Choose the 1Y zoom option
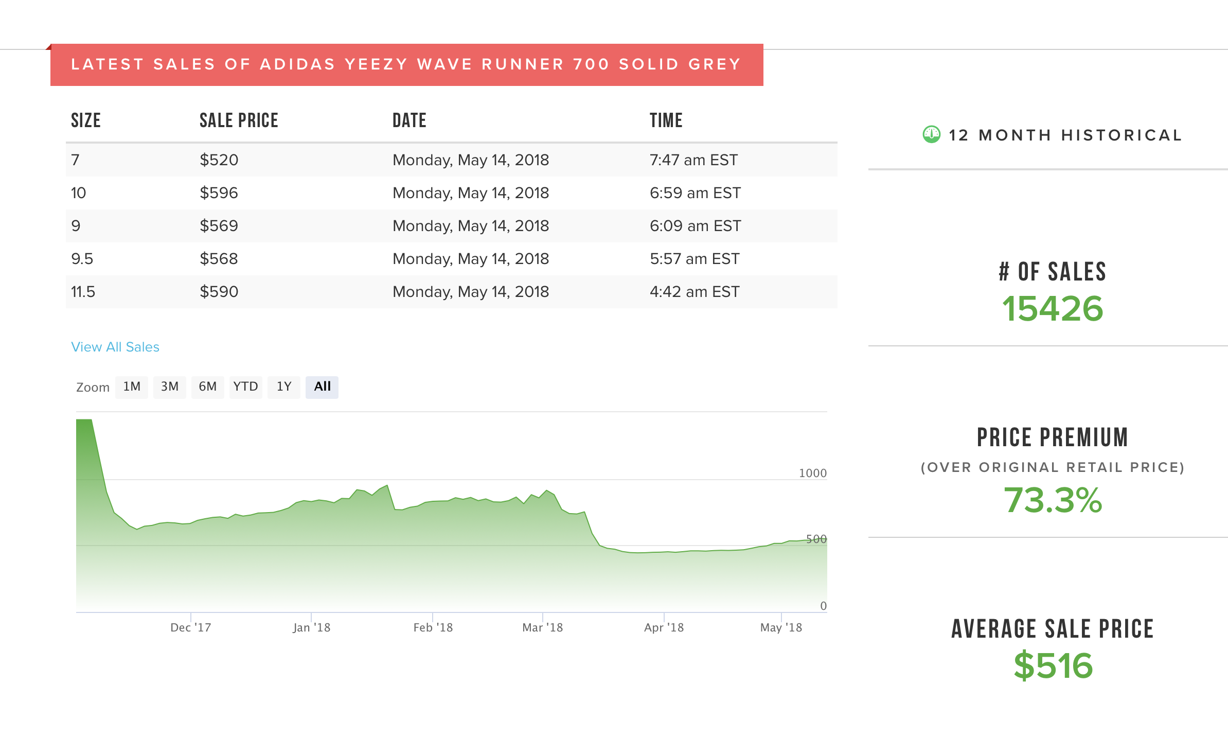Viewport: 1228px width, 737px height. pos(283,387)
